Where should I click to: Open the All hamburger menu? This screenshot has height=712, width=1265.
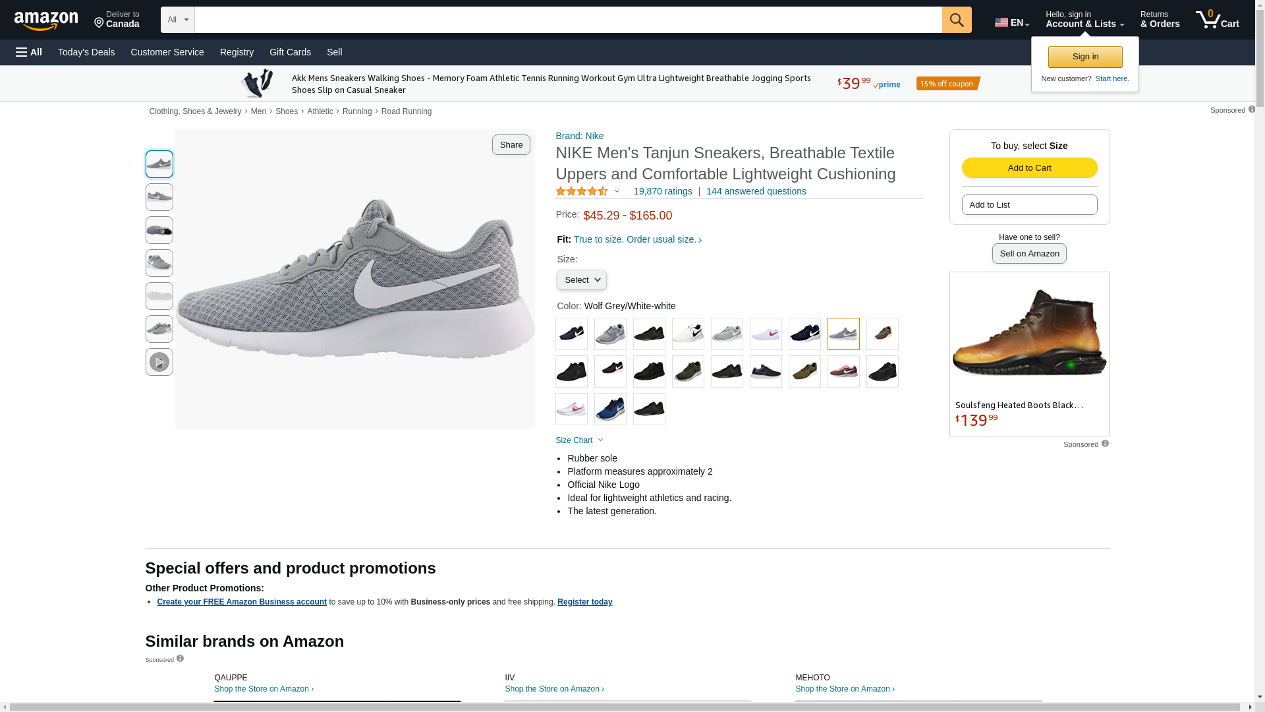tap(29, 52)
